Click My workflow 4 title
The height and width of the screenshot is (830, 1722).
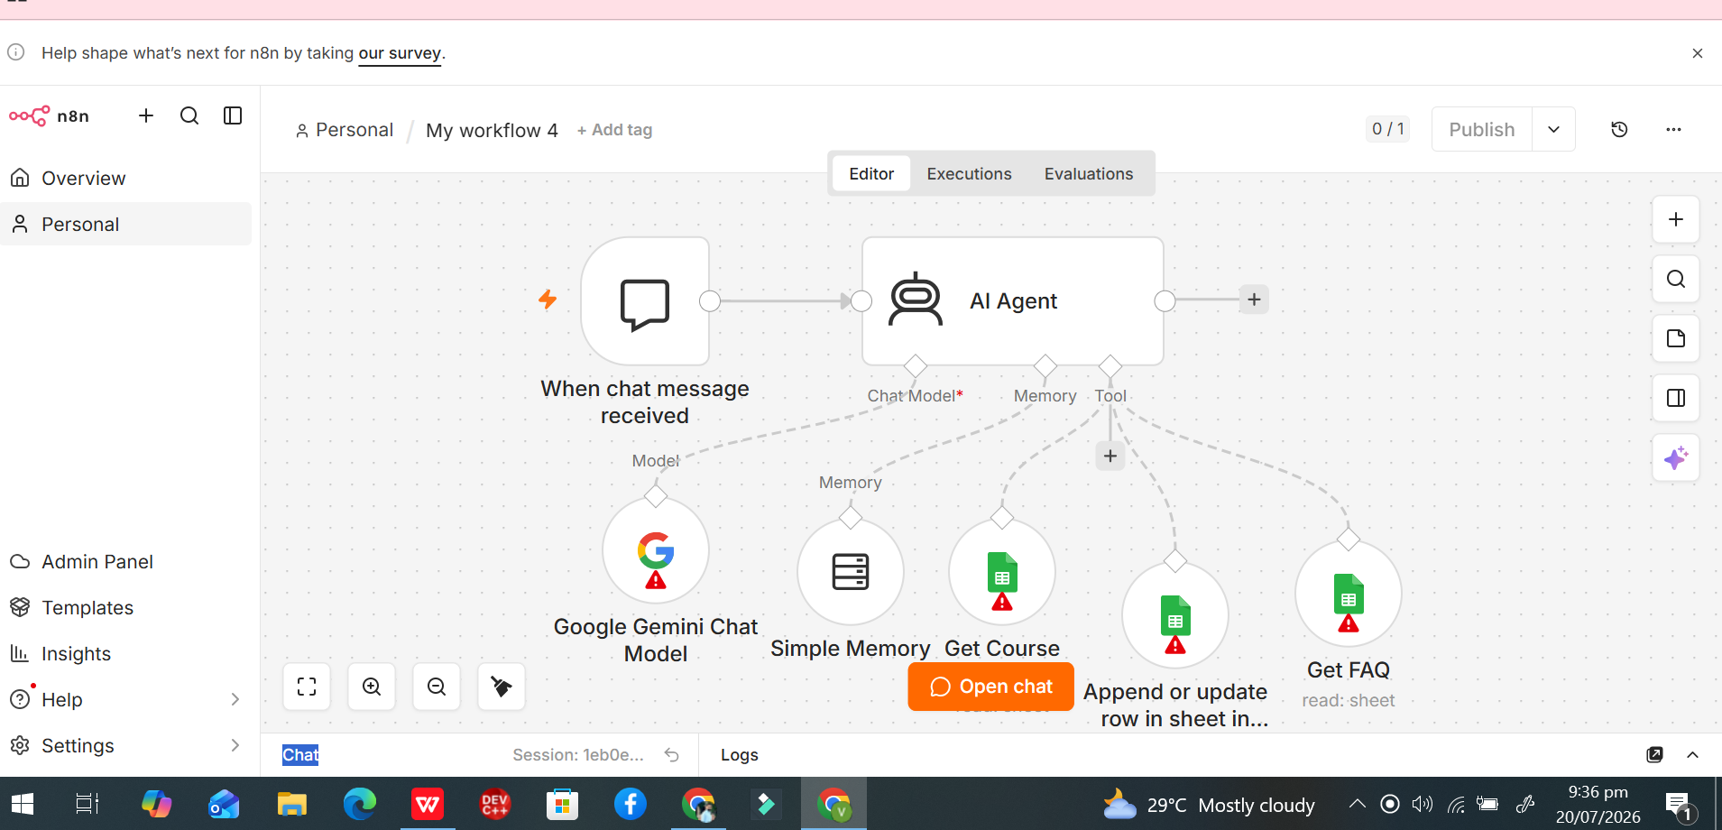click(x=492, y=130)
